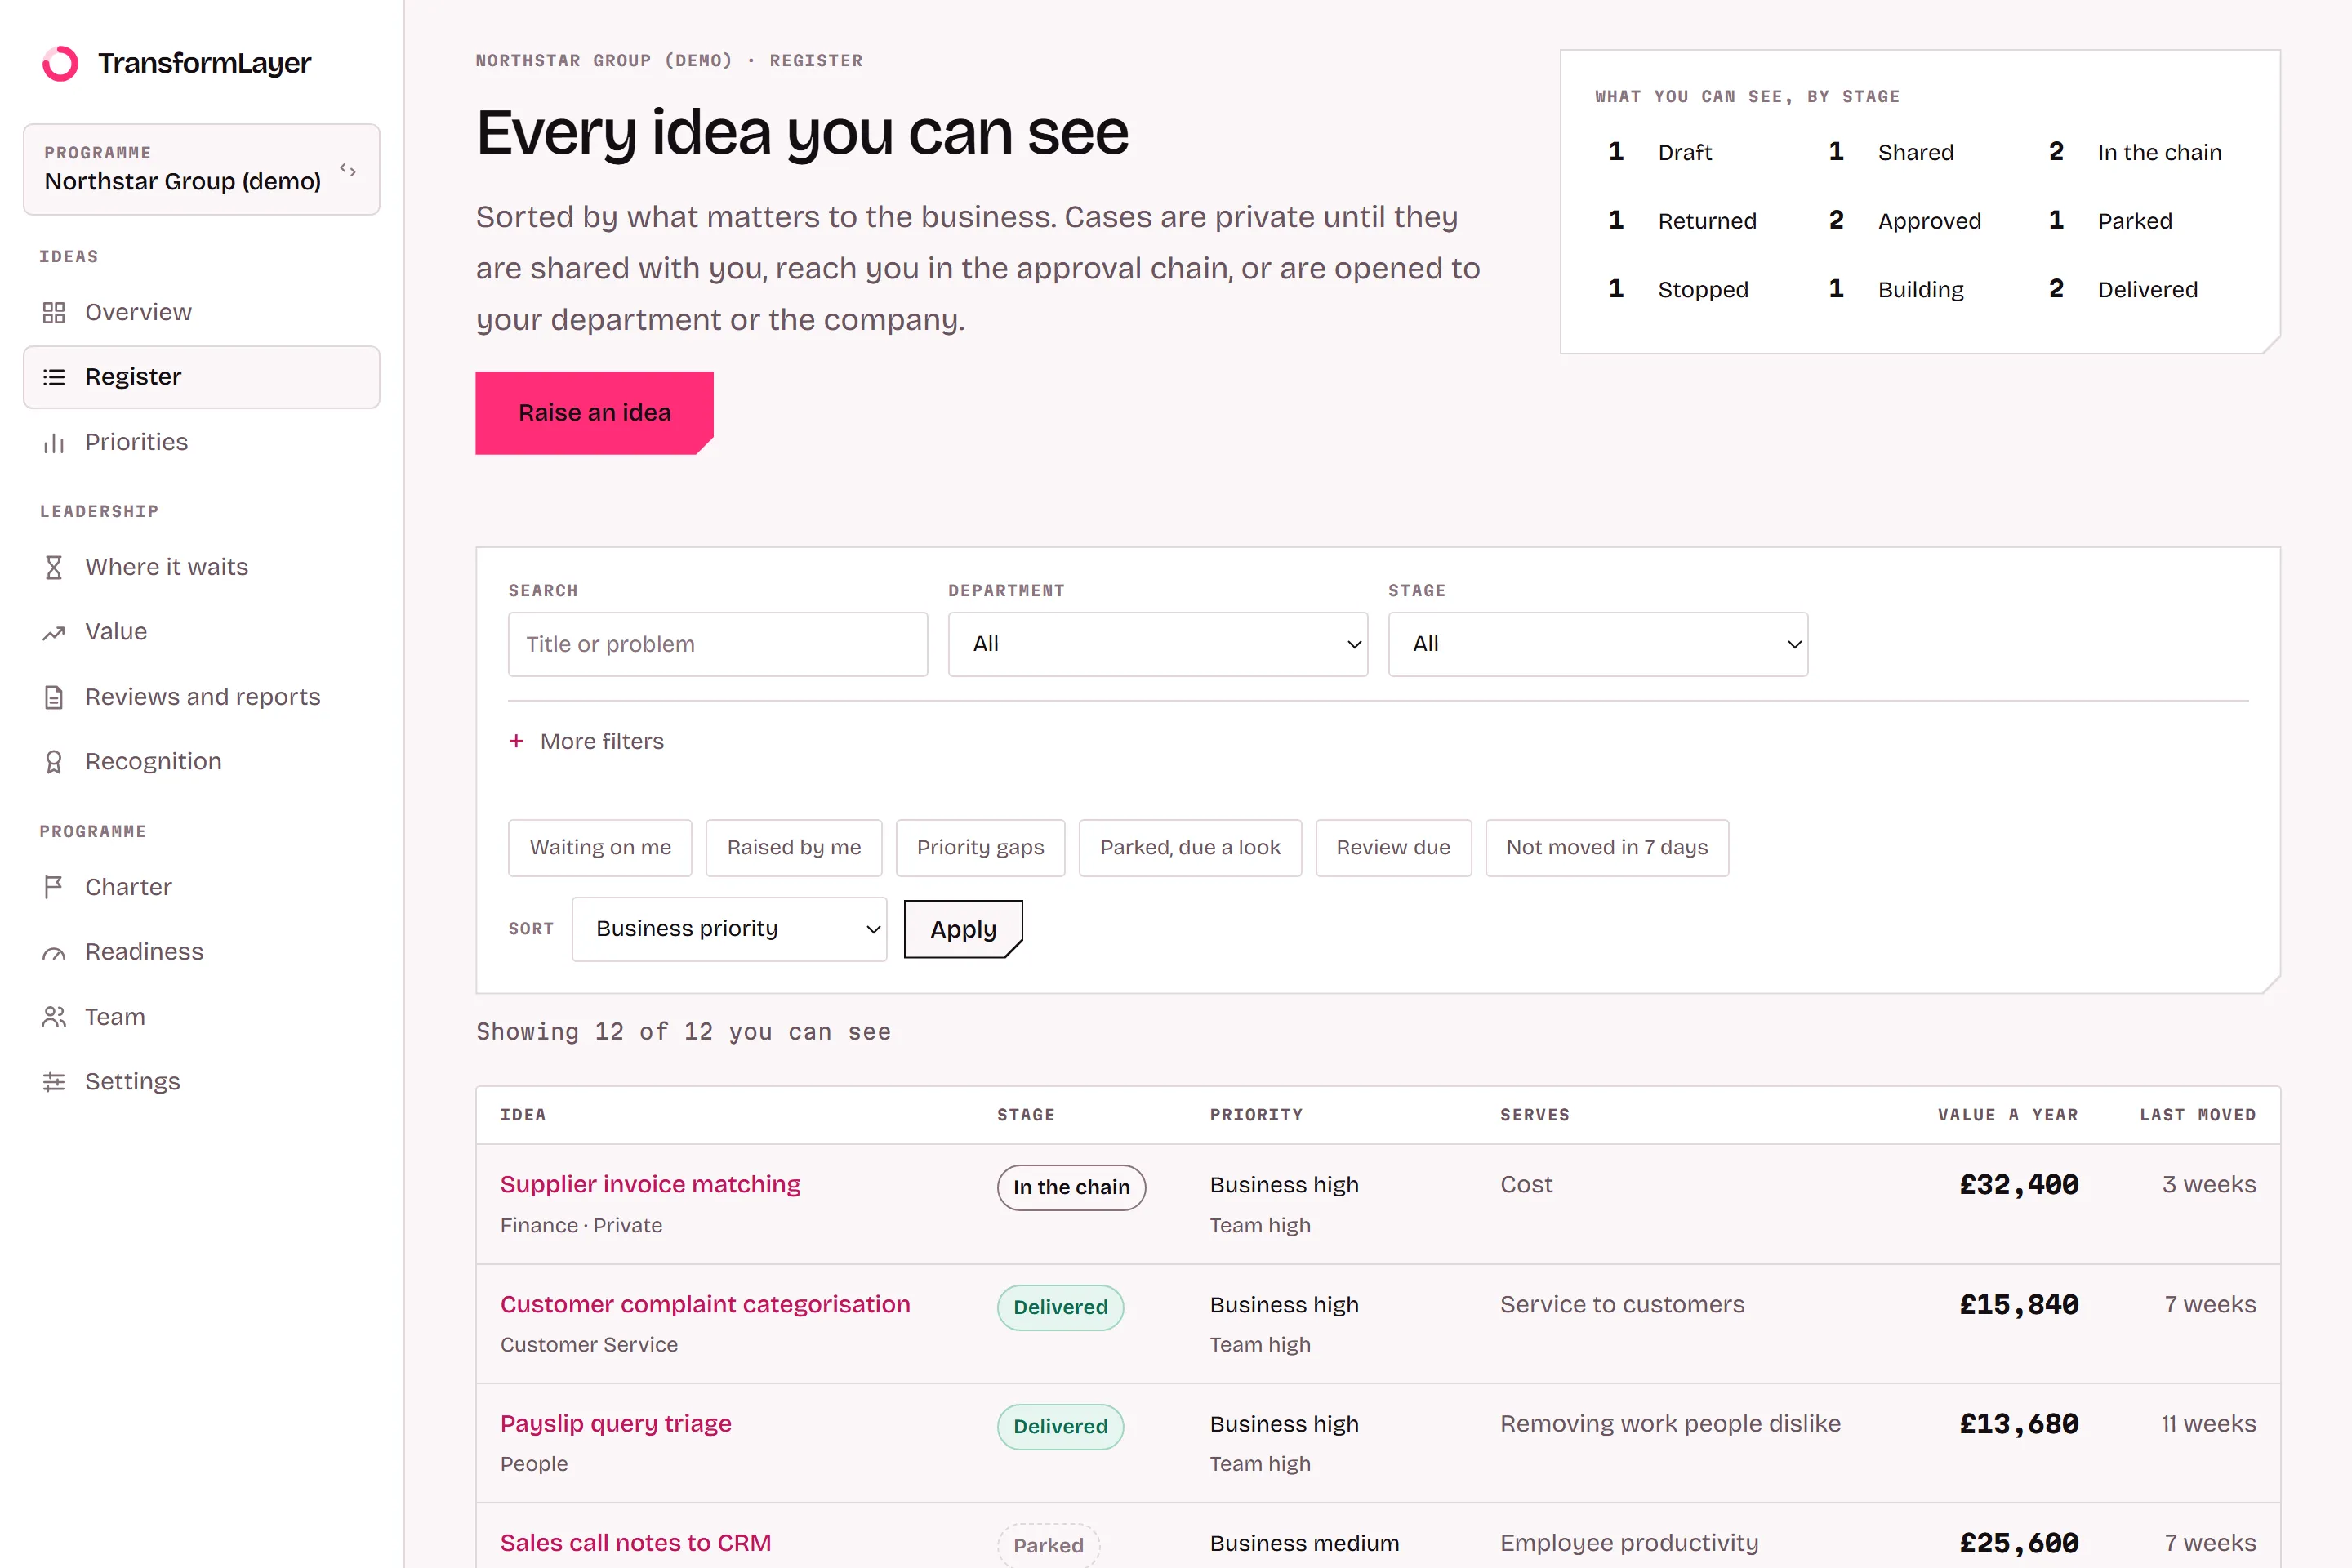Screen dimensions: 2352x1568
Task: Click the gauge icon for Readiness
Action: [x=54, y=952]
